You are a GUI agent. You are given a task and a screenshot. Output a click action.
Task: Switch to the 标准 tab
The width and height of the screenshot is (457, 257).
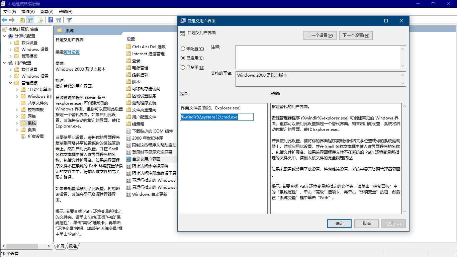73,246
